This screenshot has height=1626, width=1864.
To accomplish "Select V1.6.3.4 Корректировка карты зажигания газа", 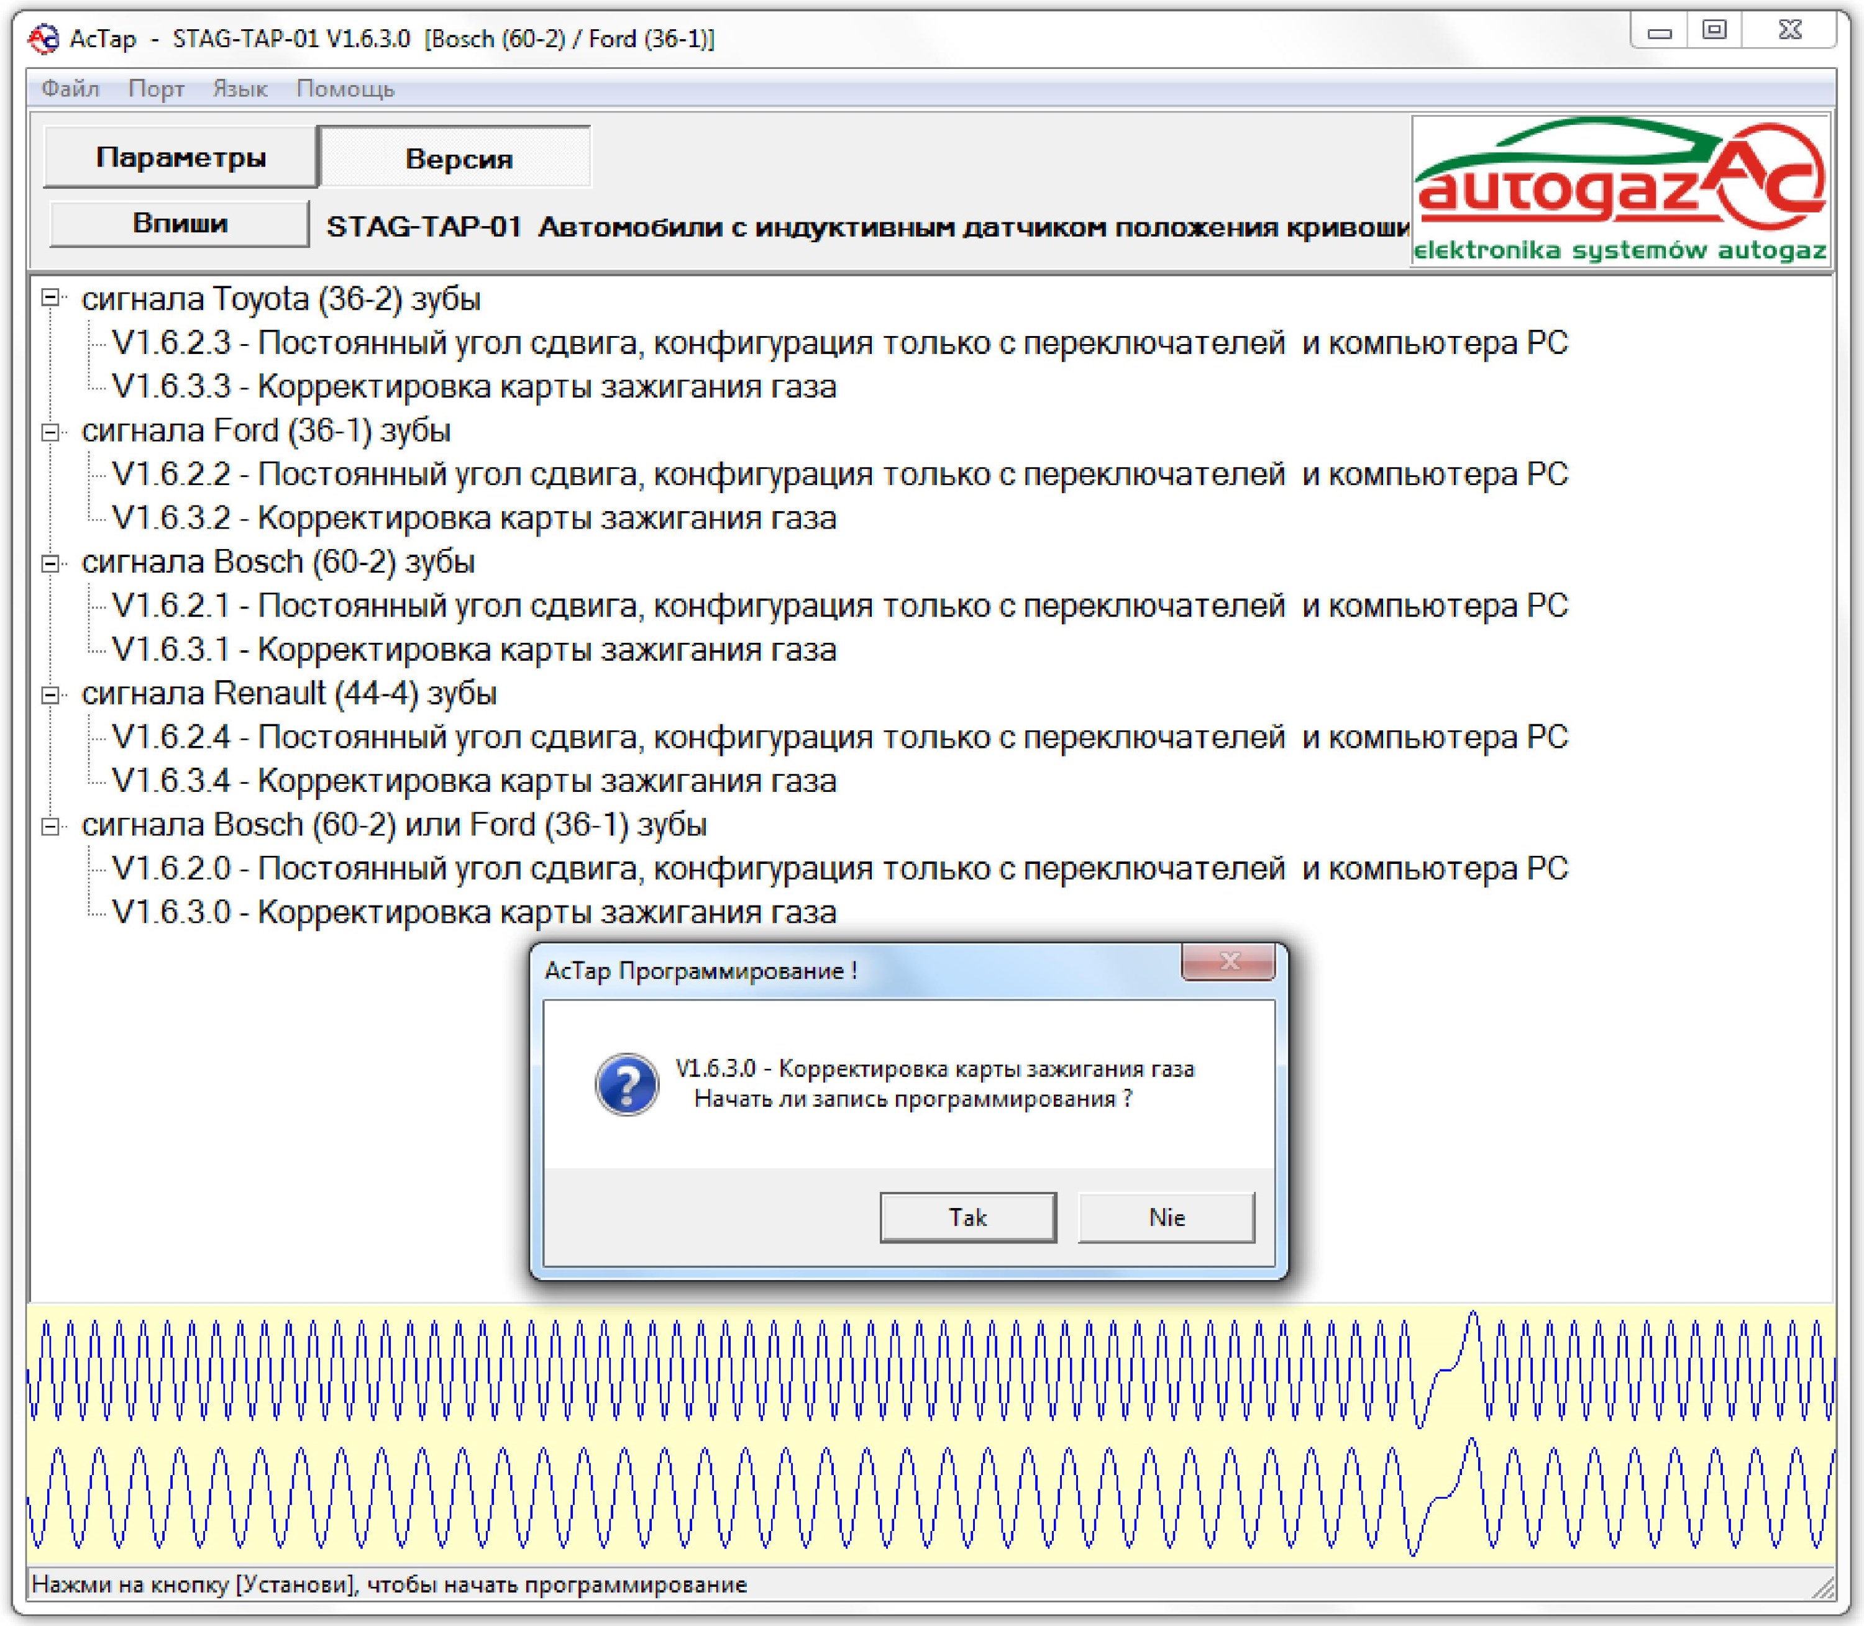I will click(x=473, y=780).
